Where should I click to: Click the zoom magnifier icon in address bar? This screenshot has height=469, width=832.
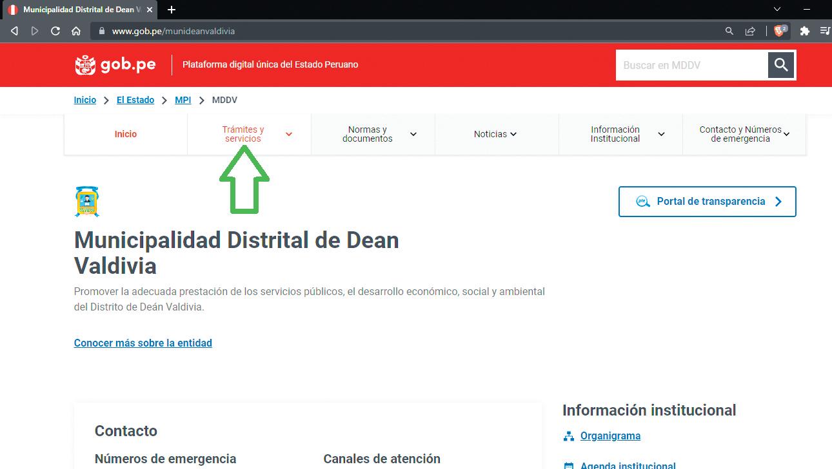coord(729,31)
